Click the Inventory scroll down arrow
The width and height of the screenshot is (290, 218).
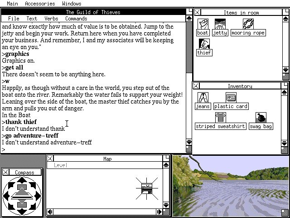coord(284,143)
